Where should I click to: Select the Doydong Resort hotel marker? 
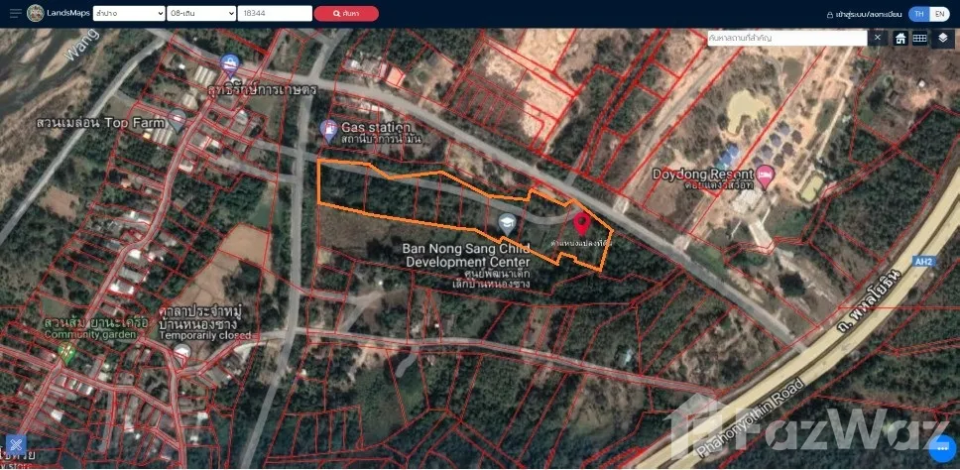pyautogui.click(x=766, y=174)
